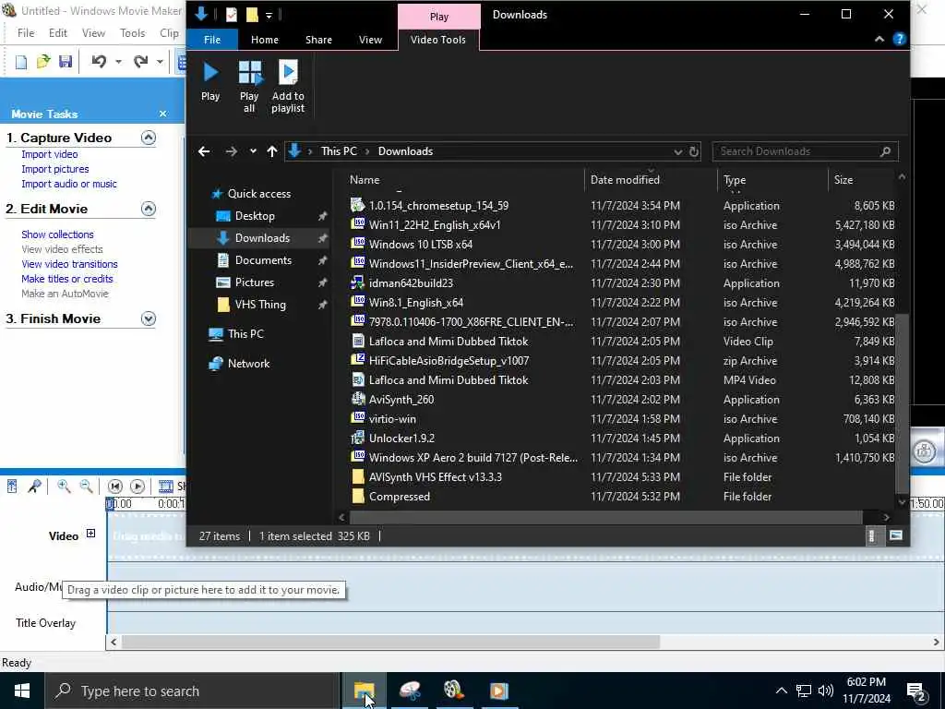The height and width of the screenshot is (709, 945).
Task: Click the Narrate Timeline microphone icon
Action: (x=34, y=487)
